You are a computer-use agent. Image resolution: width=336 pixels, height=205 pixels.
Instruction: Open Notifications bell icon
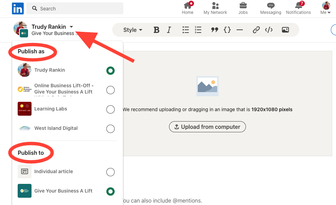298,8
